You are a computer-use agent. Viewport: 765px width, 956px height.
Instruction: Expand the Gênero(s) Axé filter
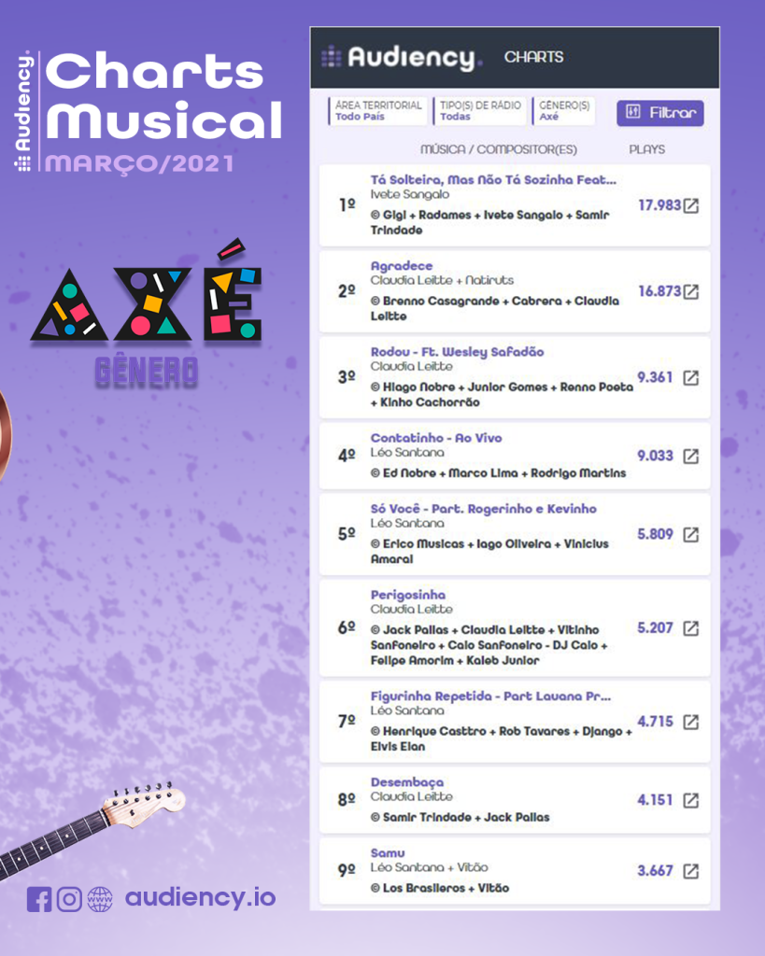563,111
